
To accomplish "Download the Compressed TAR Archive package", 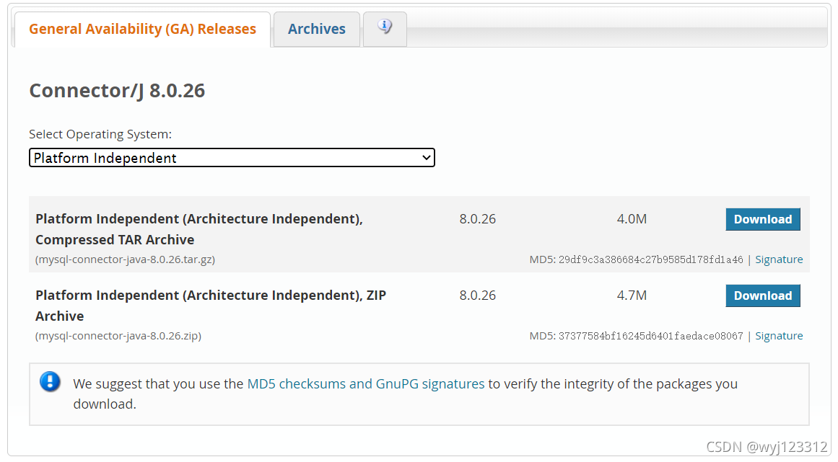I will pyautogui.click(x=763, y=219).
